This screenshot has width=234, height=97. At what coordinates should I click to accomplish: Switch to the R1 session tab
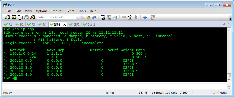tap(8, 25)
